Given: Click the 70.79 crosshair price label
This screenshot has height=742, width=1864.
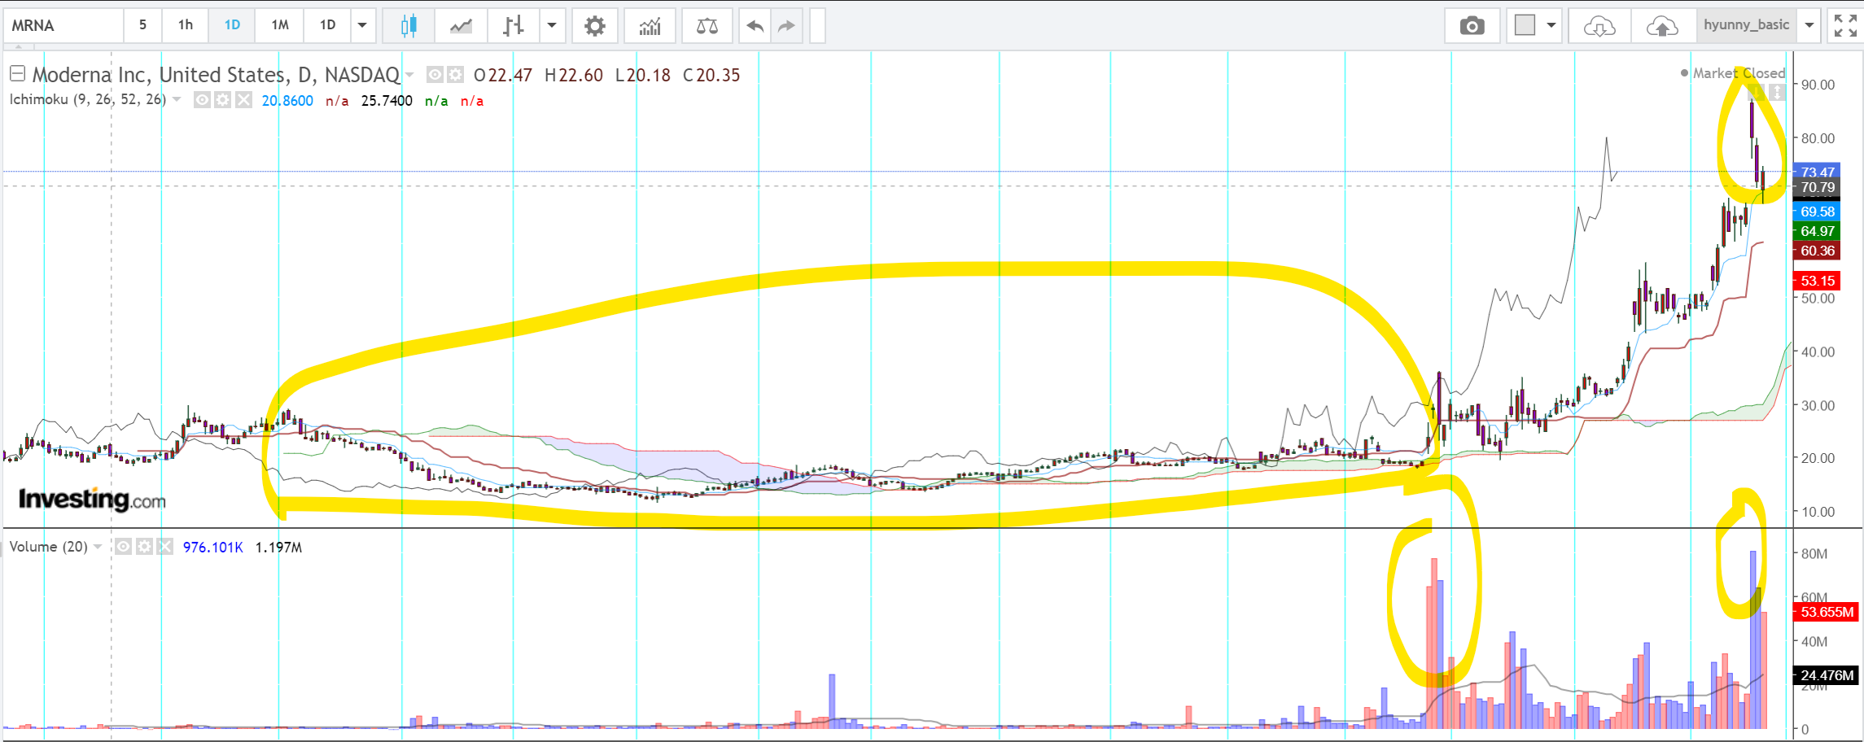Looking at the screenshot, I should (1817, 187).
